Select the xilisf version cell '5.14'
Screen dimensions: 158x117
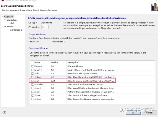(x=53, y=81)
